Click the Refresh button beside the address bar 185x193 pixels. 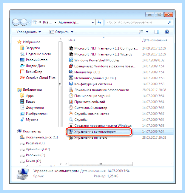99,22
